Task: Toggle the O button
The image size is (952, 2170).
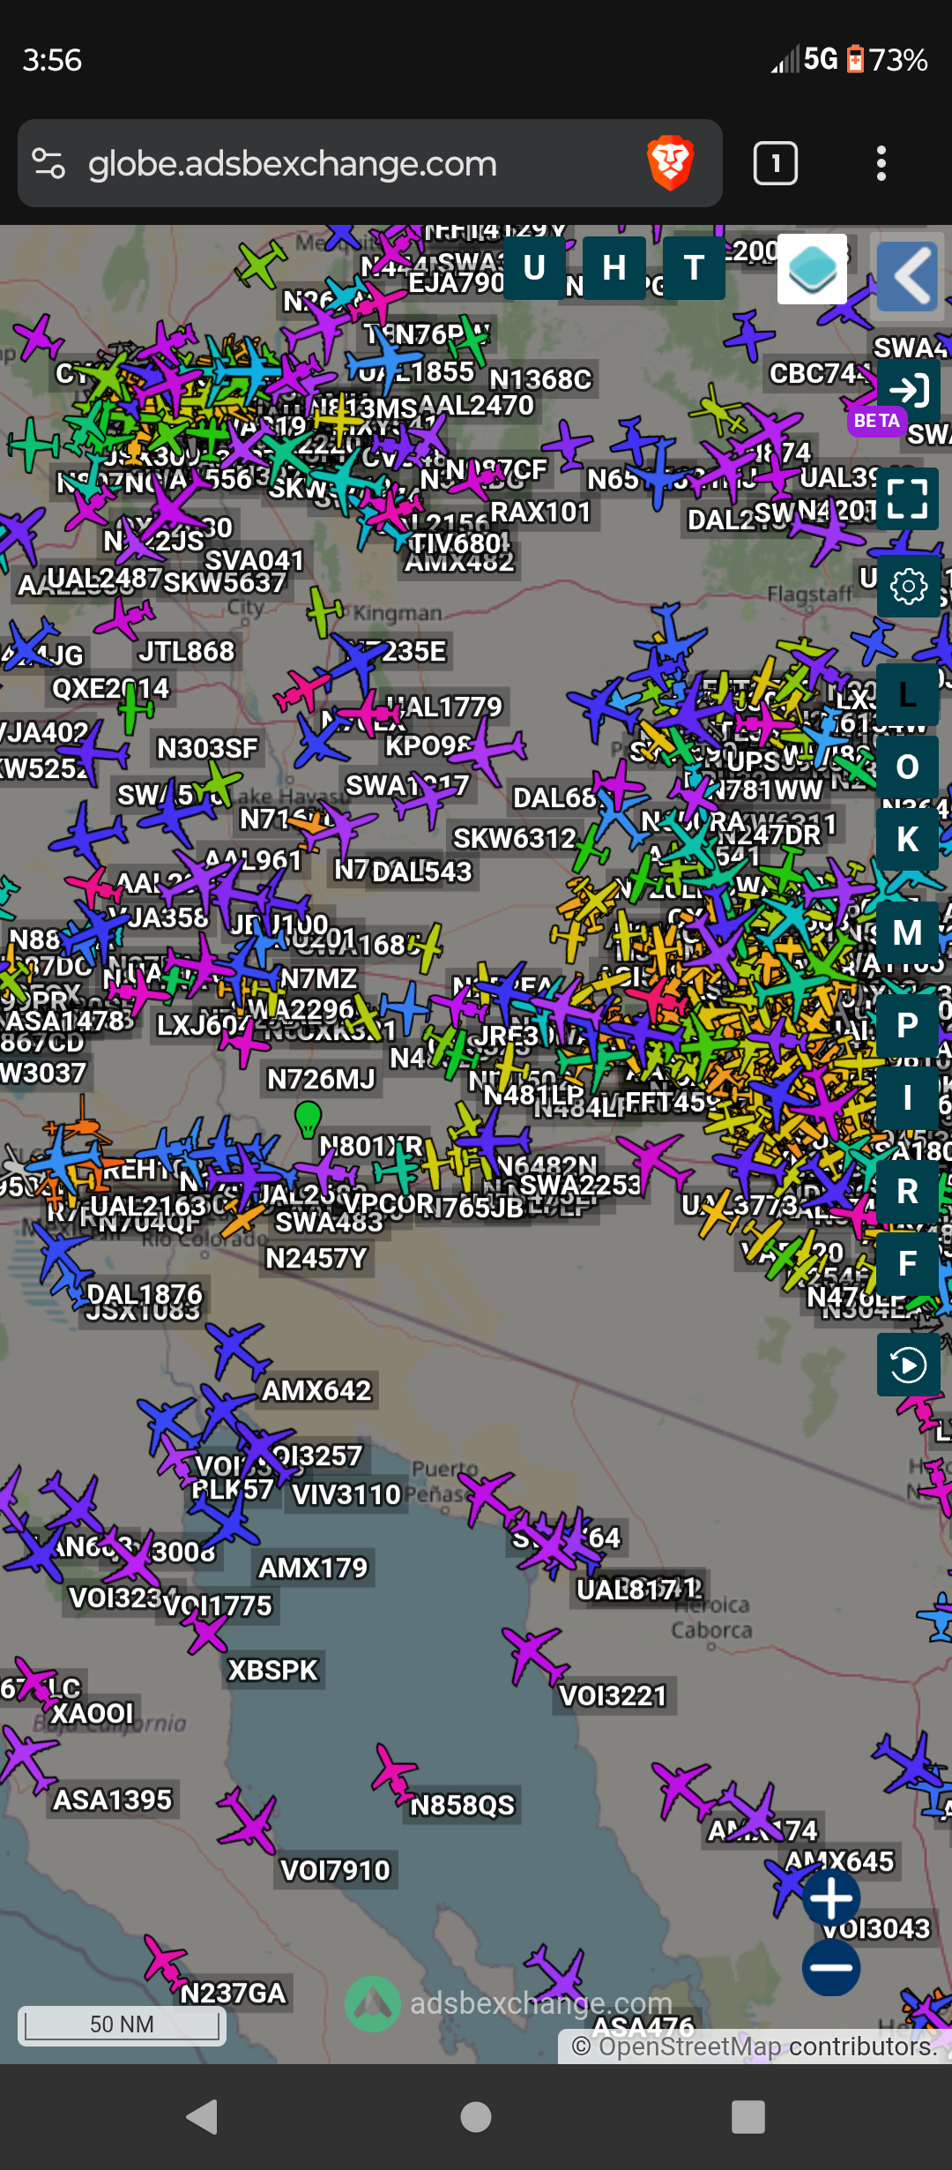Action: tap(908, 767)
